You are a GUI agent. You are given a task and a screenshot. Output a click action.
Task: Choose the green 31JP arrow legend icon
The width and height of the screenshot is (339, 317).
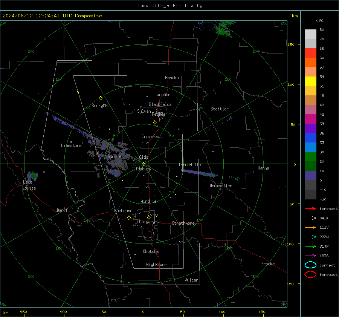tap(310, 246)
